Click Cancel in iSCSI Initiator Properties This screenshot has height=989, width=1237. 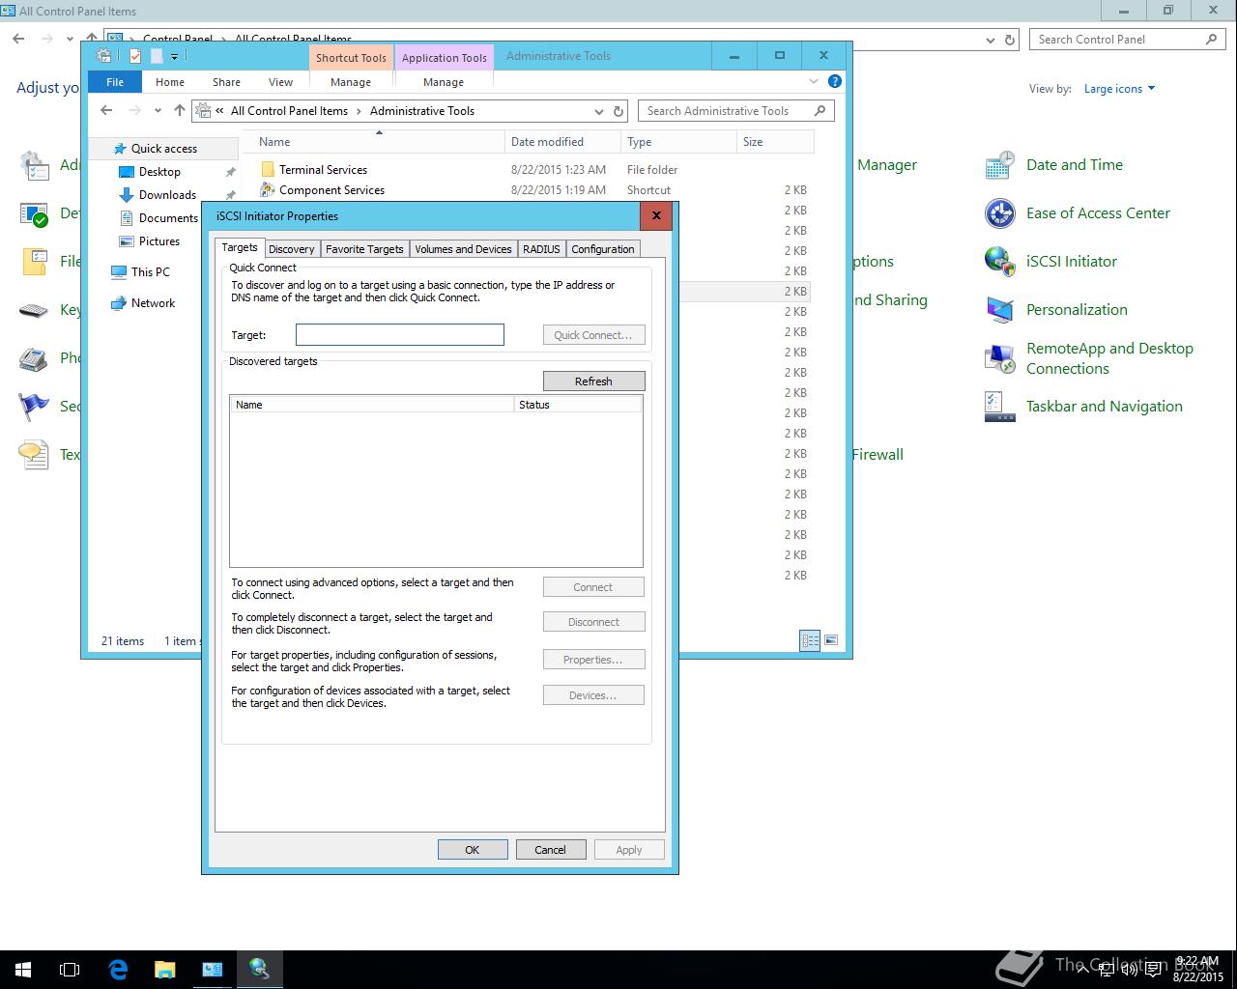(x=550, y=850)
